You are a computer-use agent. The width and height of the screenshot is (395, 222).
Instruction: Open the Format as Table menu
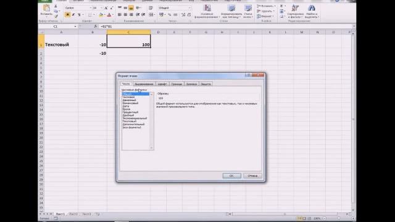coord(231,11)
